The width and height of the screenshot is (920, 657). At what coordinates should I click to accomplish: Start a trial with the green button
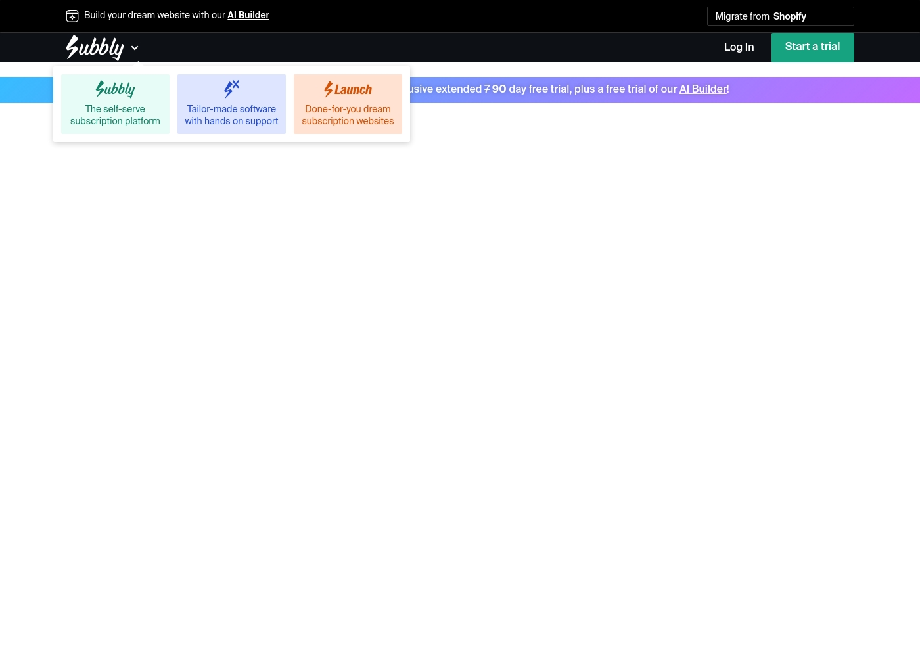(x=813, y=47)
